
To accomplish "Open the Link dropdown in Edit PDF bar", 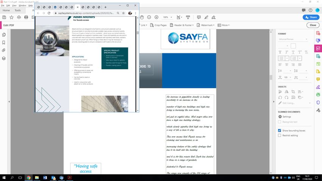I will [144, 25].
